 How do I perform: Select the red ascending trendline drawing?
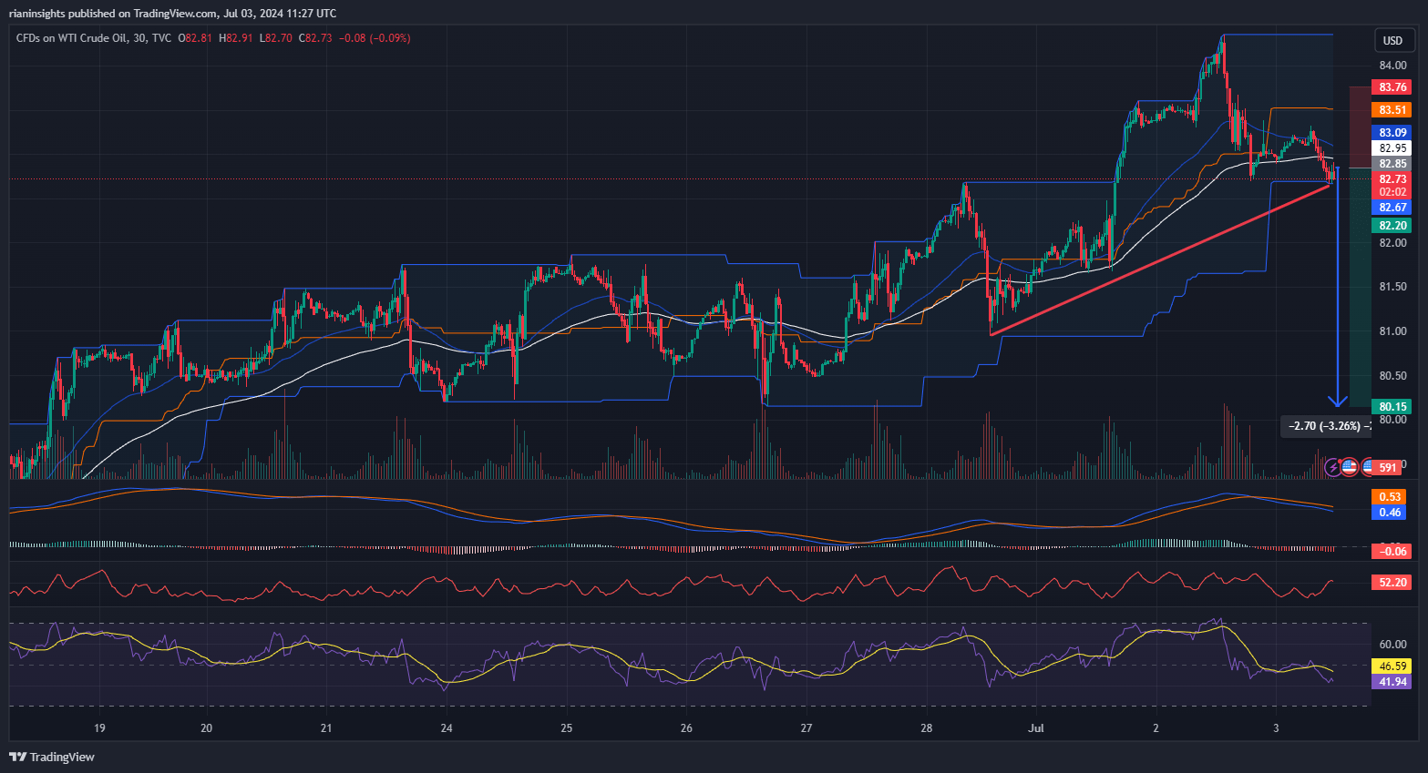(x=1159, y=259)
